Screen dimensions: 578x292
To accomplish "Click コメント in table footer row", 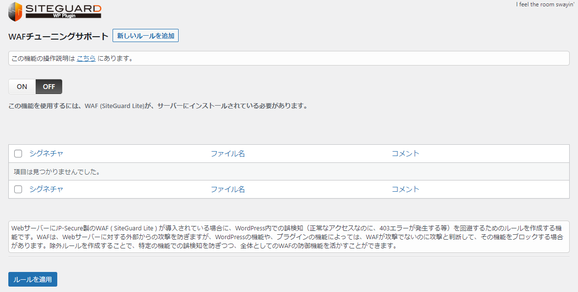I will [x=406, y=189].
